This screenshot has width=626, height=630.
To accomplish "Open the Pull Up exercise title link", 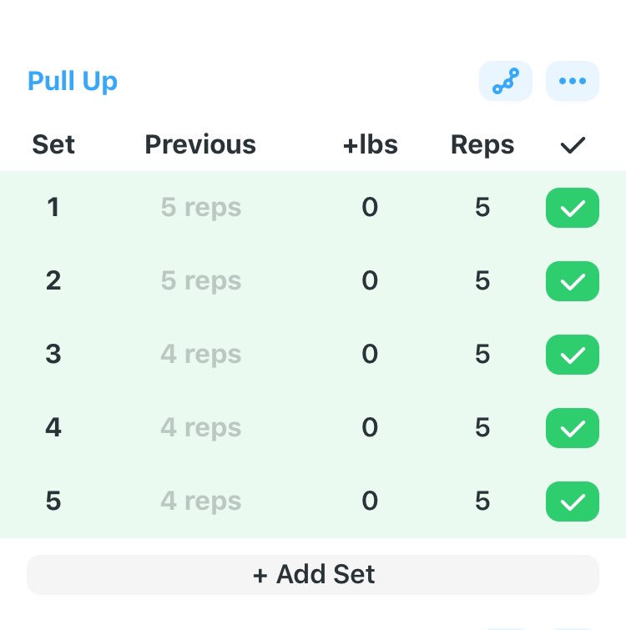I will [x=73, y=82].
